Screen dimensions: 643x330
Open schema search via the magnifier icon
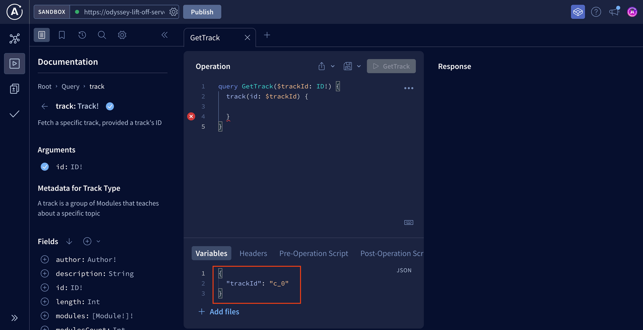[x=102, y=35]
